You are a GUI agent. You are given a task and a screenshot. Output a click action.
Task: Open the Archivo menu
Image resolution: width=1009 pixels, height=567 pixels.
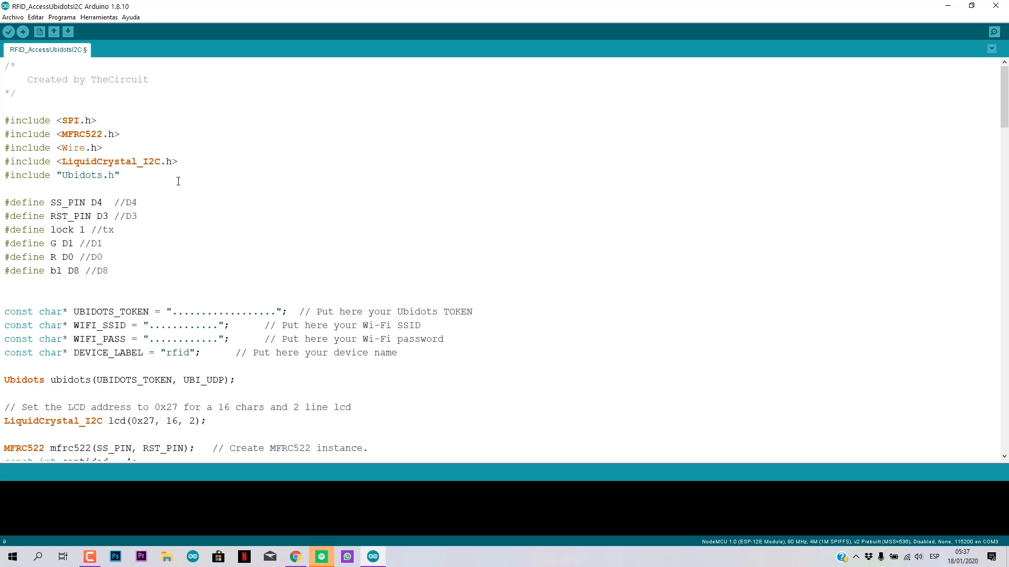[13, 17]
